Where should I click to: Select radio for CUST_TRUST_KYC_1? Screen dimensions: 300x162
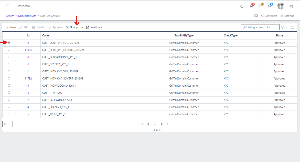9,114
